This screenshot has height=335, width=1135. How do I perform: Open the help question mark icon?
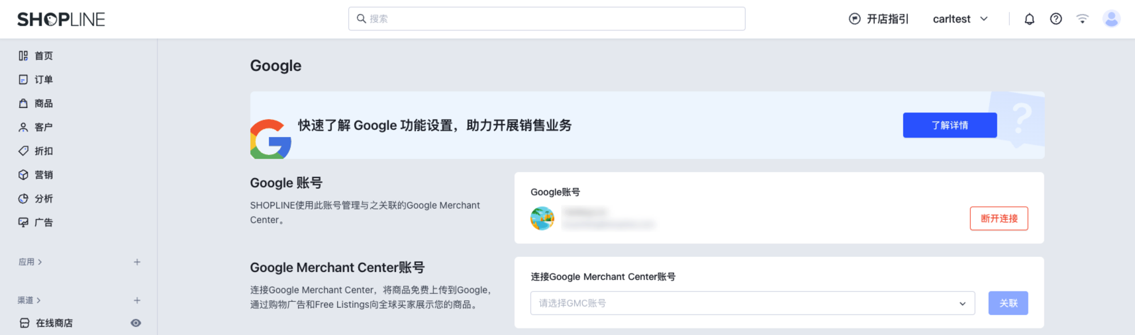pos(1056,19)
